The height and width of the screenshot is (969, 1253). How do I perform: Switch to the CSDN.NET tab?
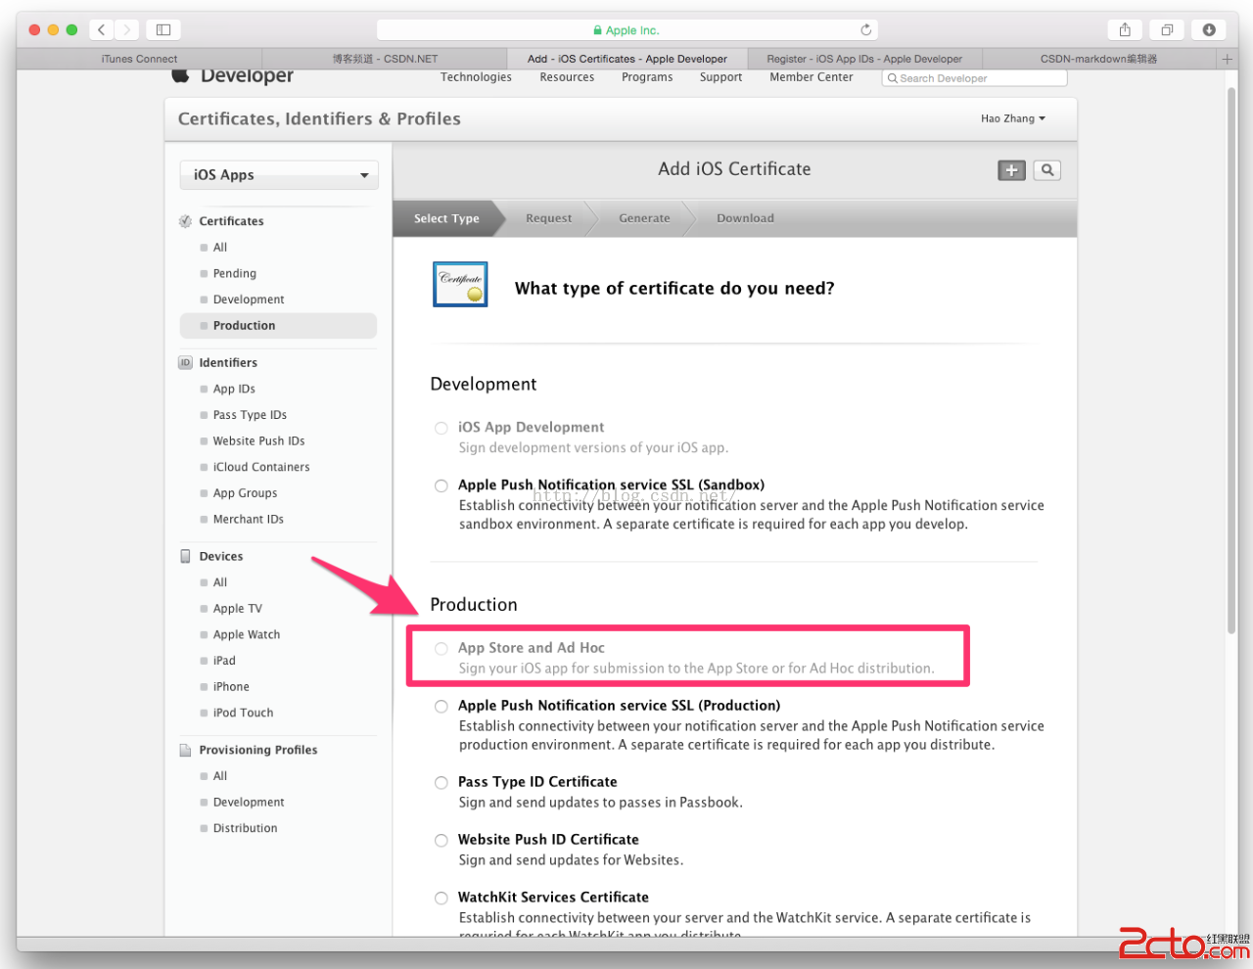click(385, 59)
